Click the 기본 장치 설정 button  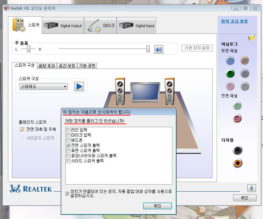pyautogui.click(x=197, y=48)
